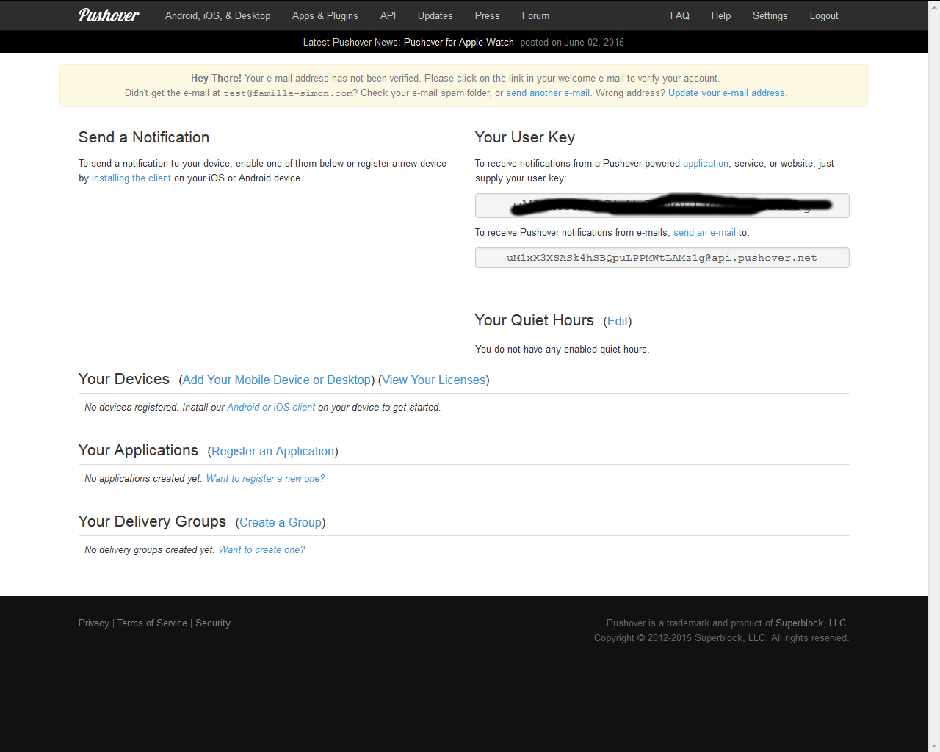Open Pushover for Apple Watch news

click(x=458, y=42)
